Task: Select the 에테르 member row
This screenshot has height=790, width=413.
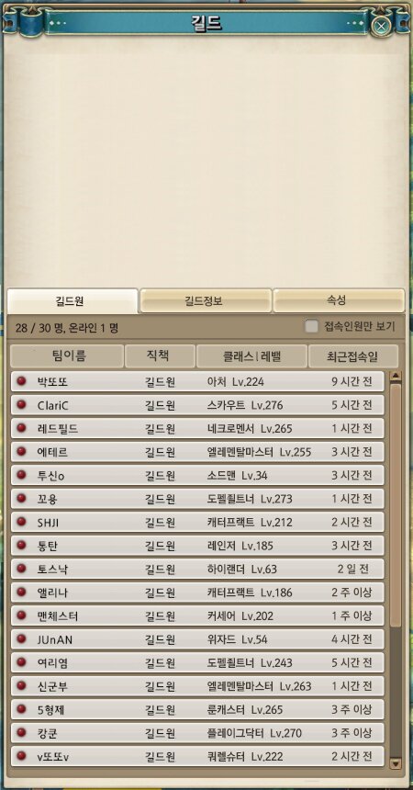Action: 197,452
